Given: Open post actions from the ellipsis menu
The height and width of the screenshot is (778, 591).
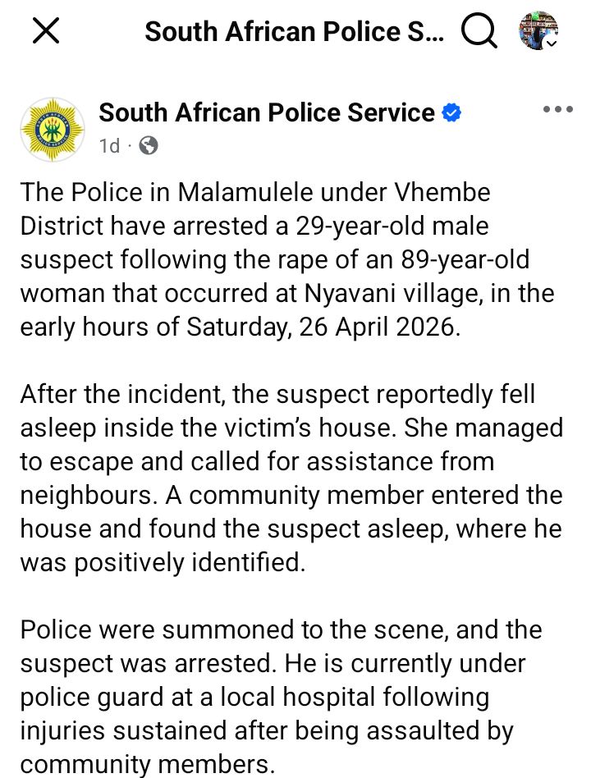Looking at the screenshot, I should tap(559, 108).
